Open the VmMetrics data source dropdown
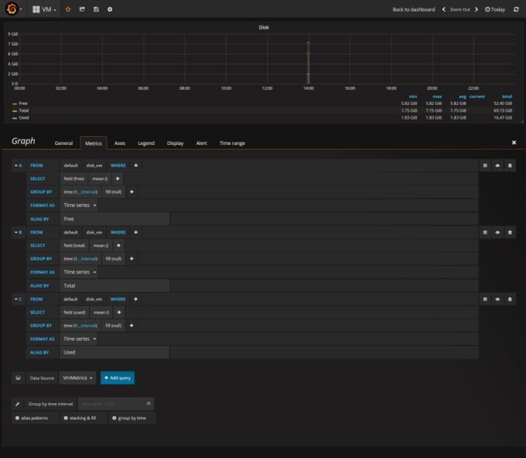The height and width of the screenshot is (458, 526). (78, 378)
